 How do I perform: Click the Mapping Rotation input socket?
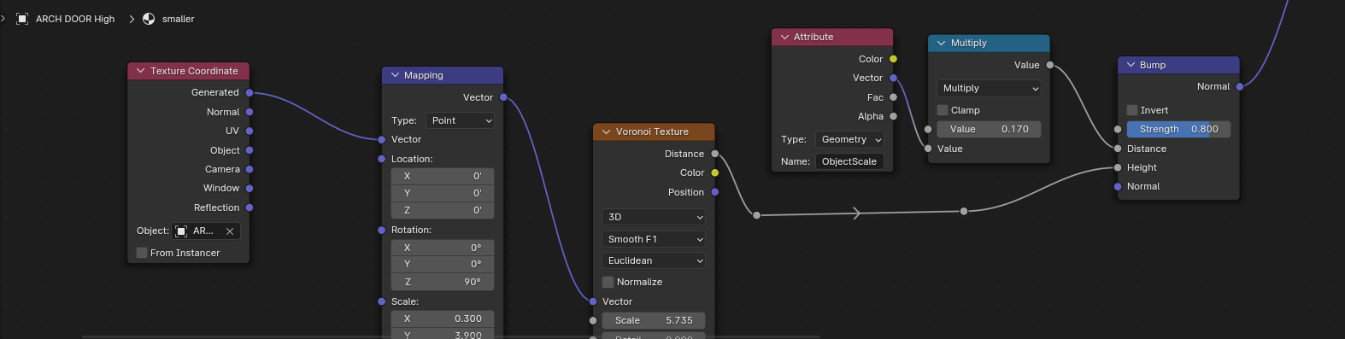click(381, 230)
